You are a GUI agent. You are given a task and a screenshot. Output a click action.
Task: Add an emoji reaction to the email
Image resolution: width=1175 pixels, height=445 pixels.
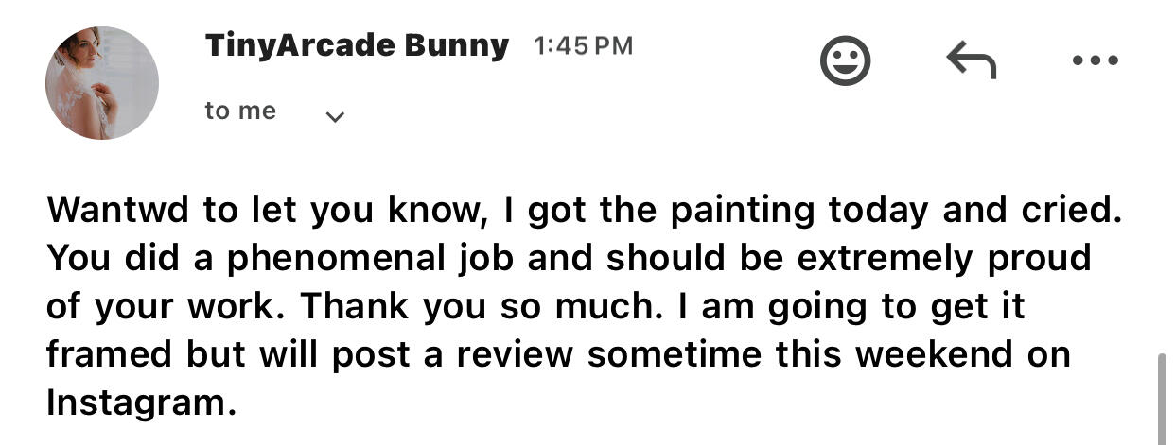pos(844,62)
